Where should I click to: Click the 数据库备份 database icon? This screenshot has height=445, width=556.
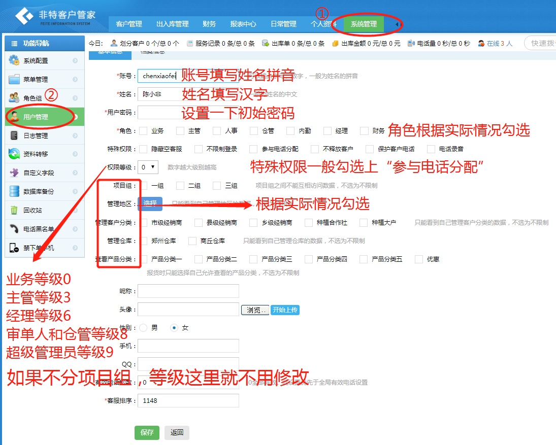click(x=14, y=191)
